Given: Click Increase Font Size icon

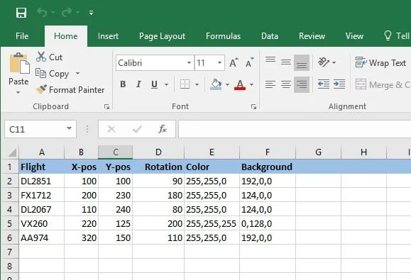Looking at the screenshot, I should coord(234,63).
